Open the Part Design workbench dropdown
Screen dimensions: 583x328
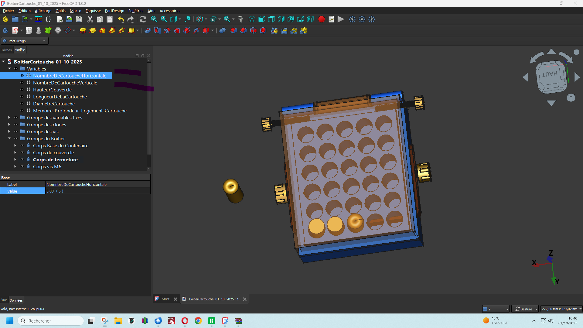[x=25, y=41]
